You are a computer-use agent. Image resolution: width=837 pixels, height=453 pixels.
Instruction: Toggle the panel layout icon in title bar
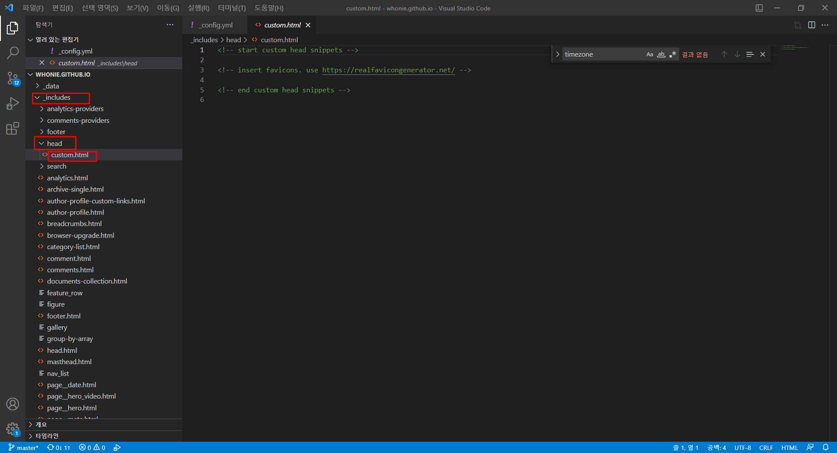click(x=759, y=8)
